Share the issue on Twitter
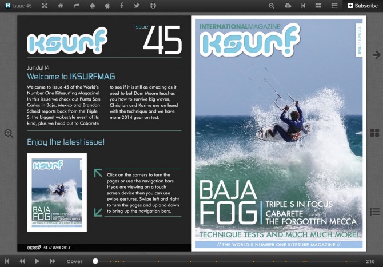 point(137,6)
